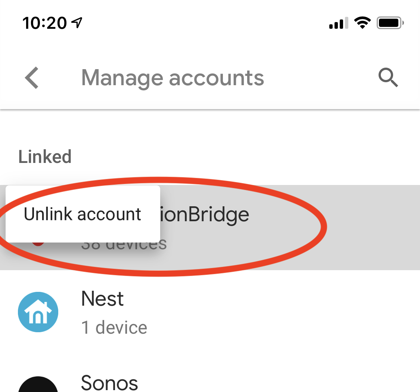The width and height of the screenshot is (420, 392).
Task: Click the partially hidden red account icon
Action: click(37, 244)
